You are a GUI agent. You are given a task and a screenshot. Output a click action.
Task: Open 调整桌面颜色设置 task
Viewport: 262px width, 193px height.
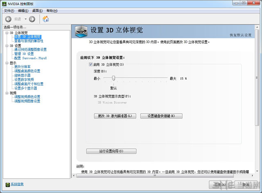(27, 71)
